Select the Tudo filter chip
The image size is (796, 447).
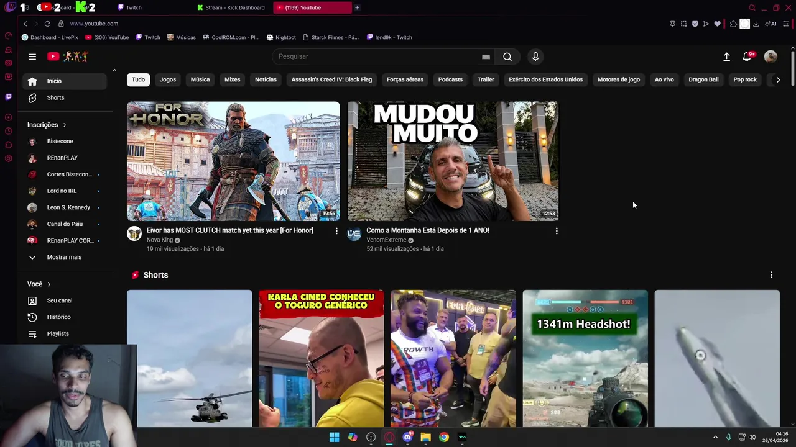click(138, 79)
